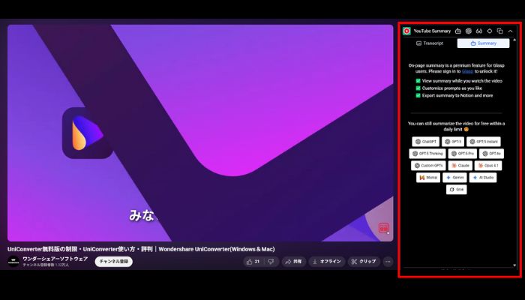
Task: Summarize with the Opus 4.1 button
Action: [487, 166]
